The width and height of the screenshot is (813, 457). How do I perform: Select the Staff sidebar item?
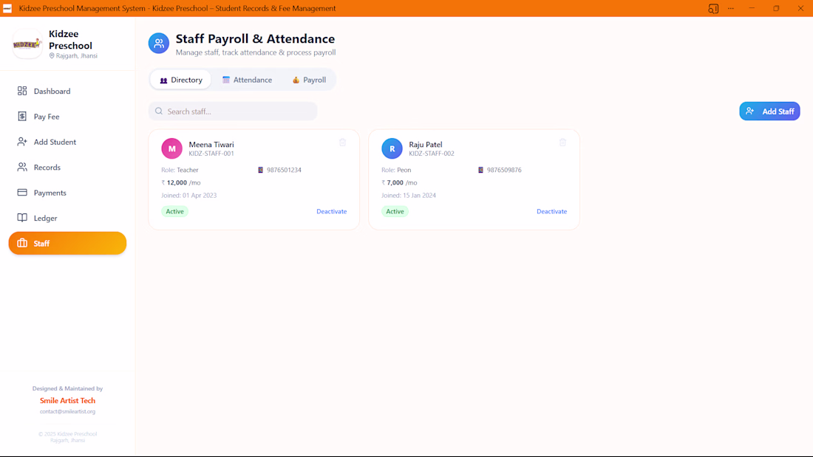tap(67, 243)
